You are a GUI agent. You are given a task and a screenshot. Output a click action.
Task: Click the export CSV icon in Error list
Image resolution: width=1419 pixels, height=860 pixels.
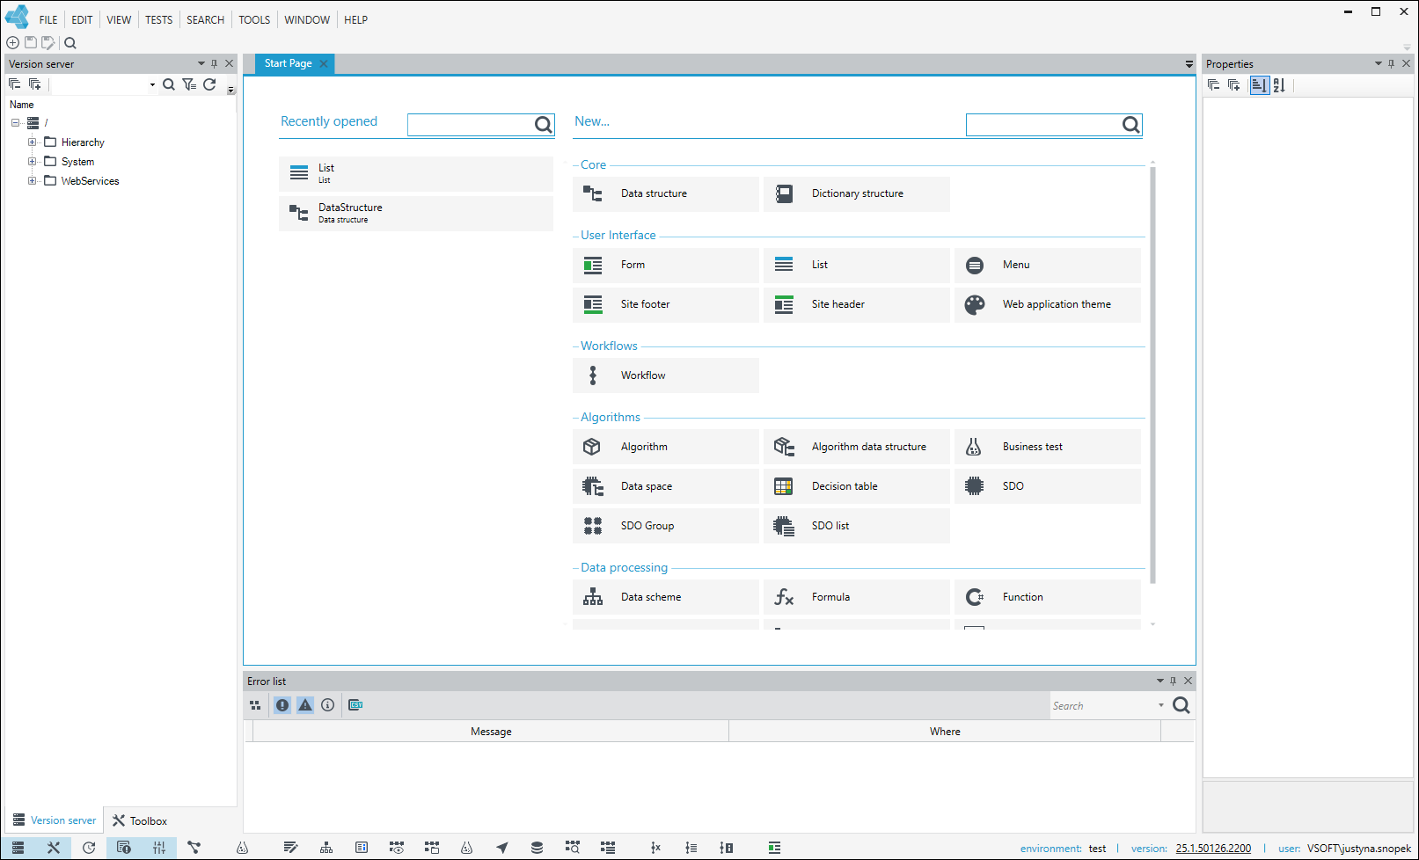pos(355,705)
